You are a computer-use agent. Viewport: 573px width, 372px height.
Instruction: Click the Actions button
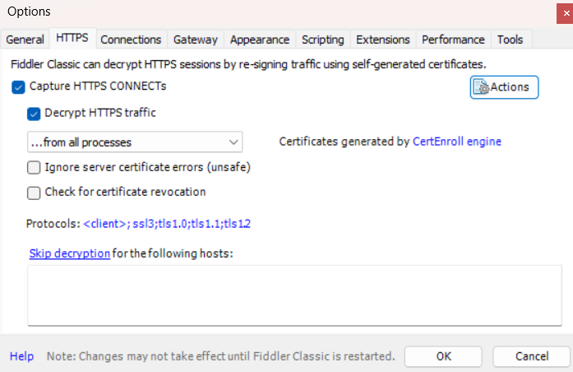click(x=504, y=87)
